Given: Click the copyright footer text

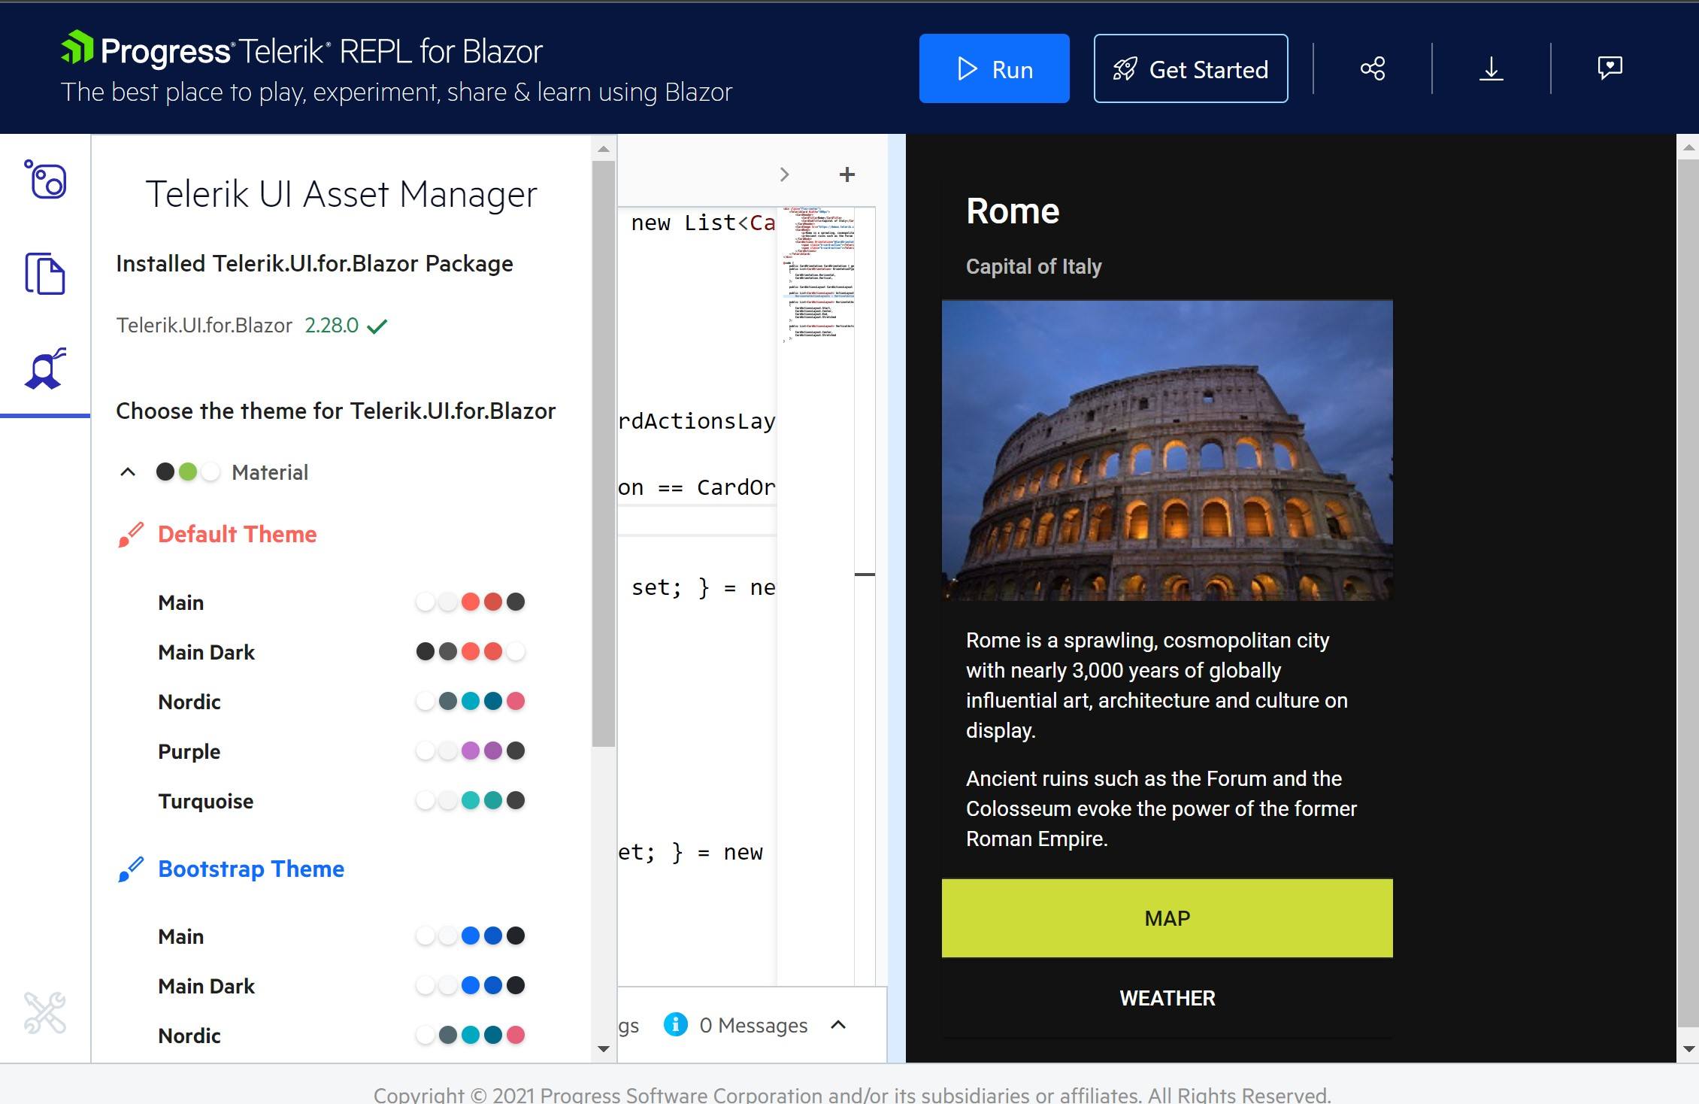Looking at the screenshot, I should click(852, 1094).
